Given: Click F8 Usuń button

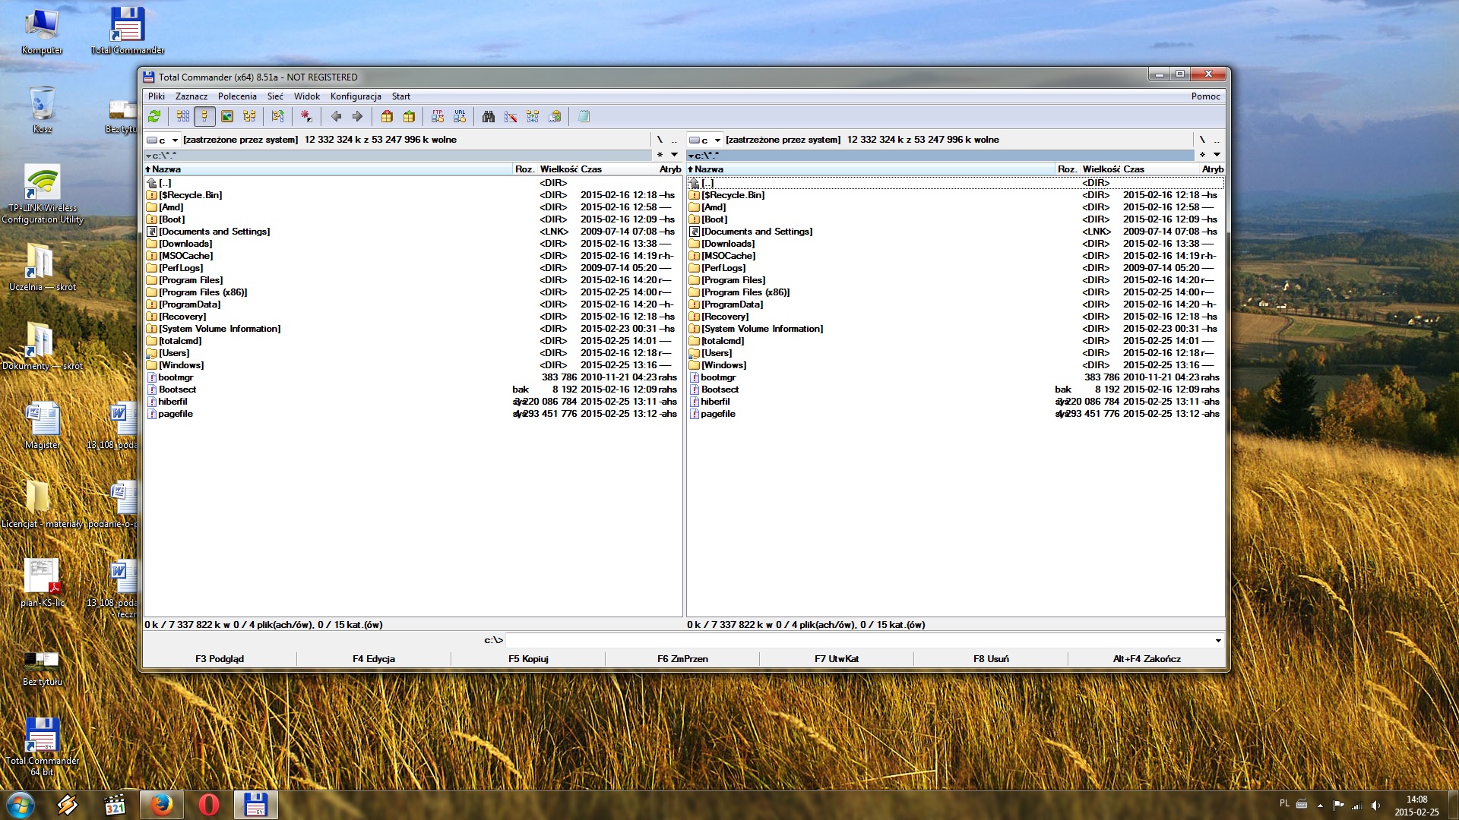Looking at the screenshot, I should 991,659.
